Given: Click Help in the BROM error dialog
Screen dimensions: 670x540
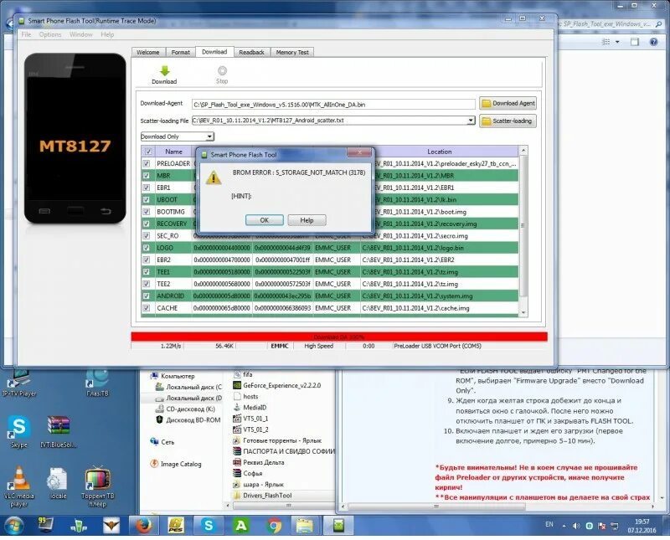Looking at the screenshot, I should click(307, 220).
